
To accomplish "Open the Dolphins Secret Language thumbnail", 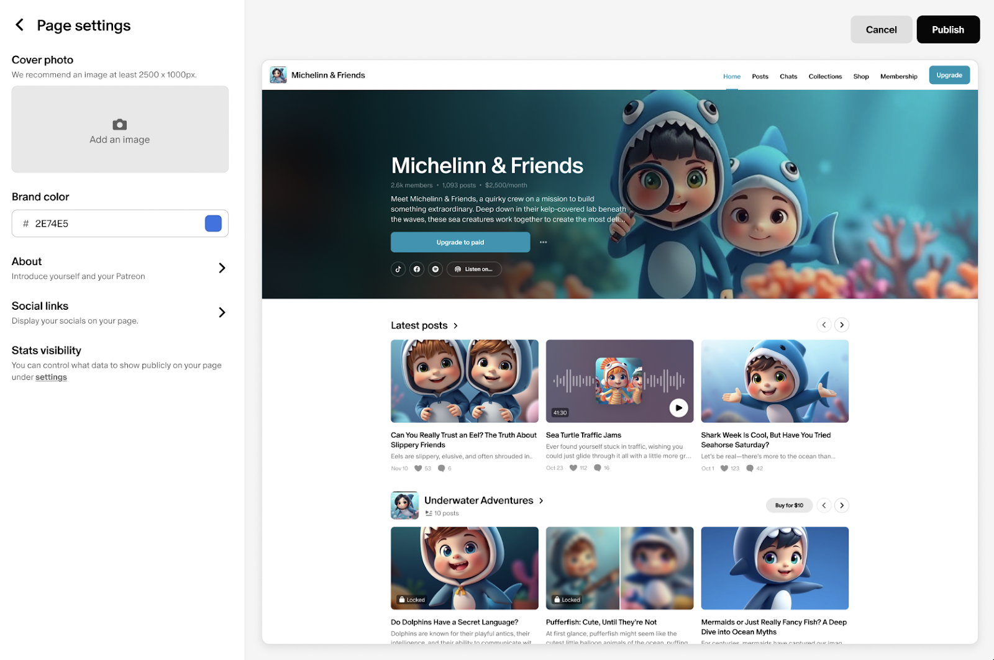I will click(x=465, y=568).
